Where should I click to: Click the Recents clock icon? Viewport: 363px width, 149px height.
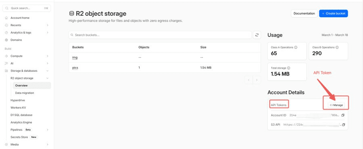click(6, 25)
